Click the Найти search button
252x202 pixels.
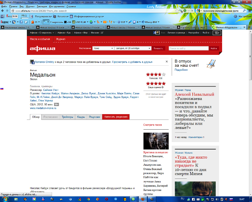[x=214, y=48]
